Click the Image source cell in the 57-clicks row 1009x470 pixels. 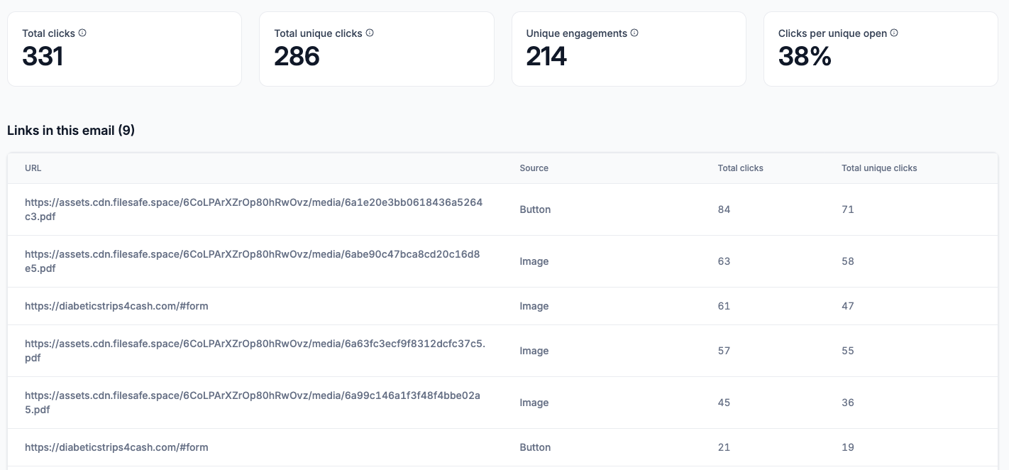coord(534,351)
